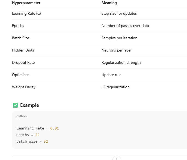Image resolution: width=187 pixels, height=160 pixels.
Task: Click the learning_rate = 0.01 code line
Action: point(38,128)
